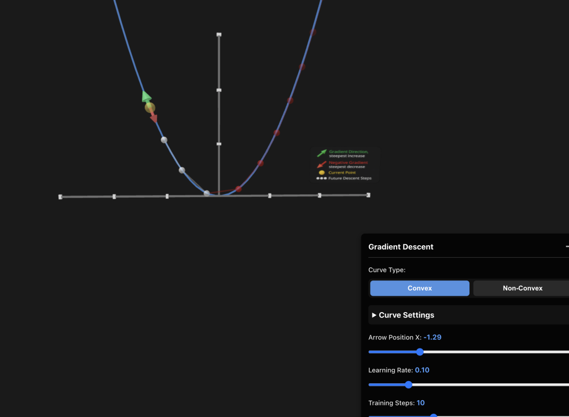This screenshot has width=569, height=417.
Task: Click the red dot nearest the curve minimum
Action: click(239, 189)
